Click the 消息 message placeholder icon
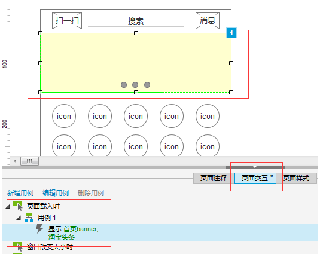This screenshot has height=254, width=326. [x=208, y=20]
